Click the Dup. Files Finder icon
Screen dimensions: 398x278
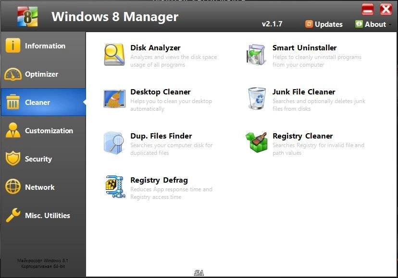[114, 142]
